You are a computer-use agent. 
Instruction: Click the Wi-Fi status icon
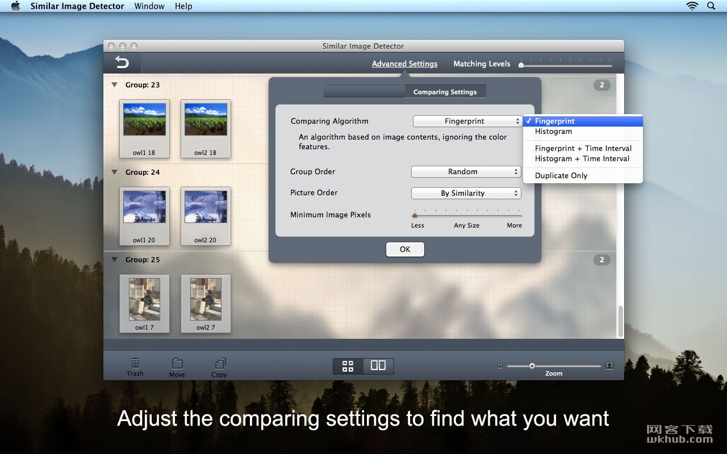[692, 6]
